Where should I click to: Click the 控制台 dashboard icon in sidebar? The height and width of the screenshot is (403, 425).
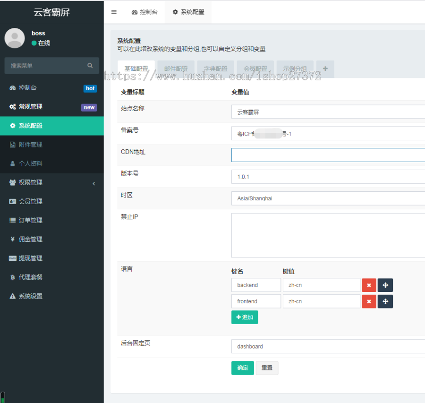point(12,88)
